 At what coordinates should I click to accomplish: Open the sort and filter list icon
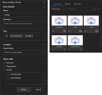(98, 9)
